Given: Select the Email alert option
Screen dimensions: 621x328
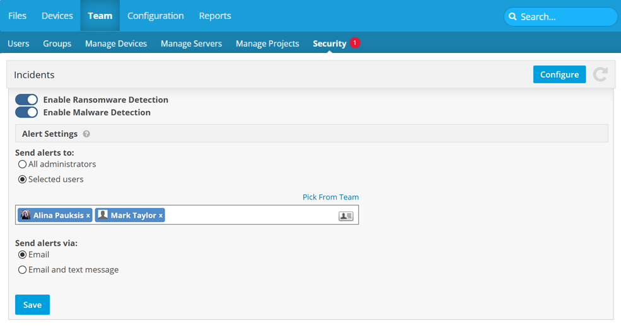Looking at the screenshot, I should pos(23,255).
